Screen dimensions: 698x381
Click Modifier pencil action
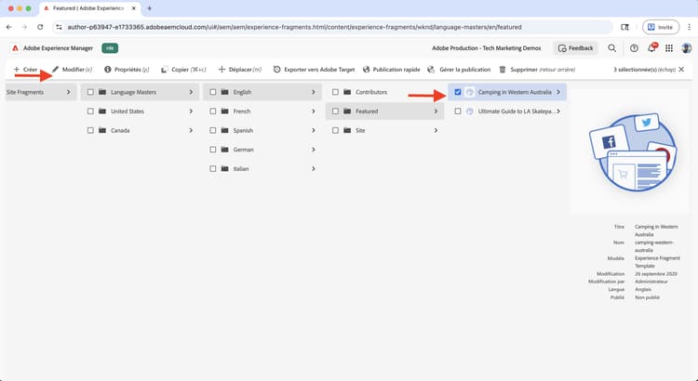point(72,70)
